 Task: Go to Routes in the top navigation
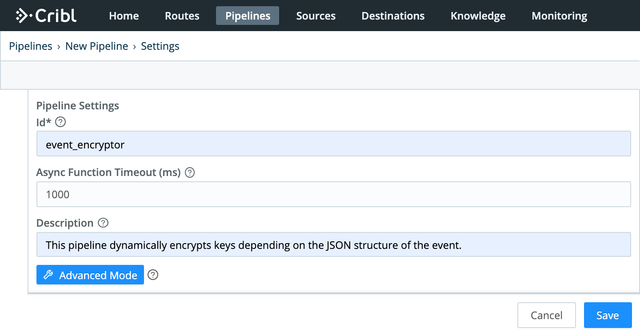182,16
